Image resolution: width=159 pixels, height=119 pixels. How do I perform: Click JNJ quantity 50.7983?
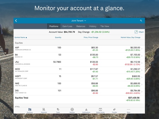[x=57, y=62]
